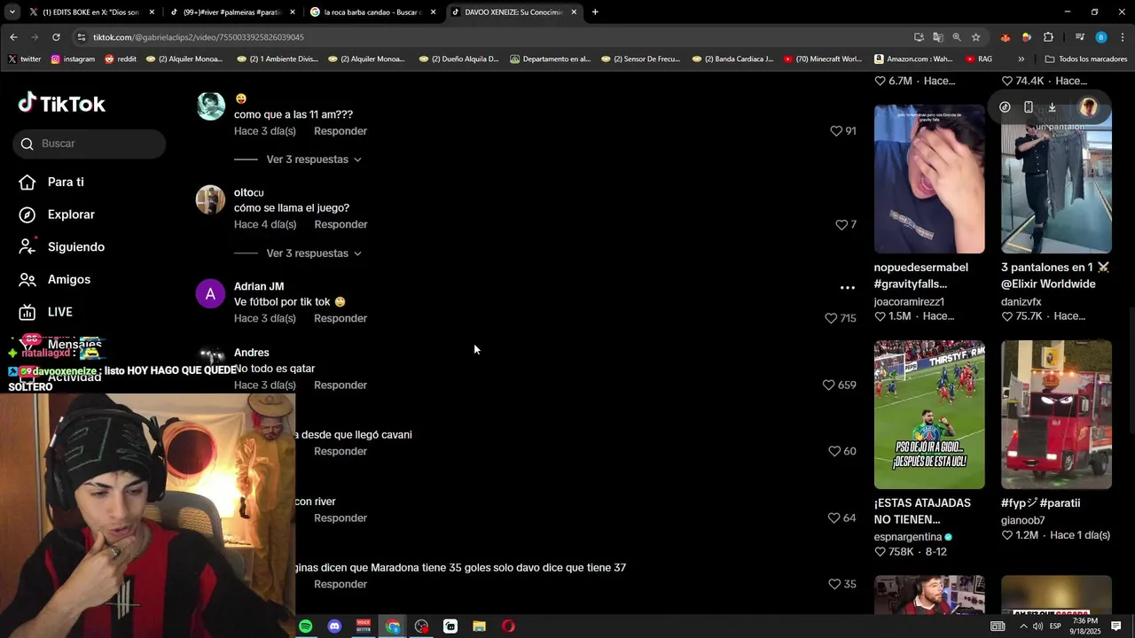The image size is (1135, 638).
Task: Like the 'No todo es qatar' comment
Action: (829, 385)
